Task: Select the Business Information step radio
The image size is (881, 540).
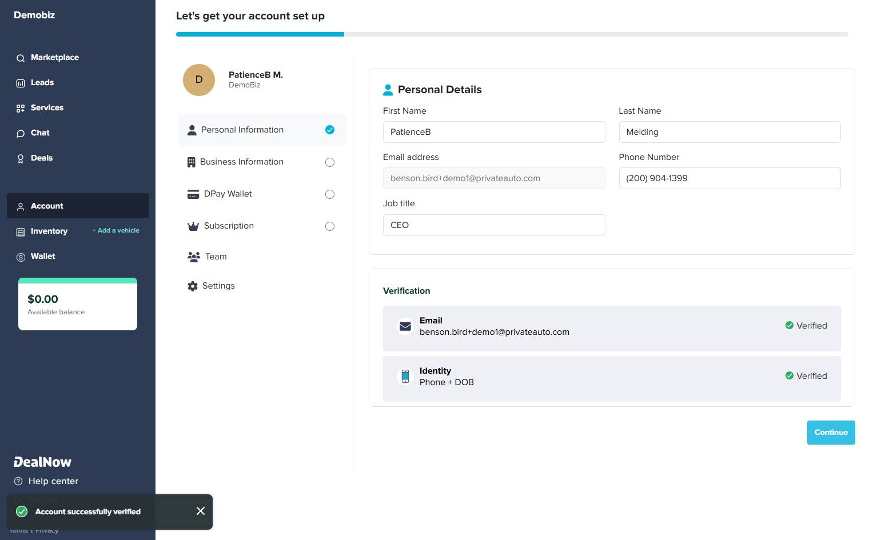Action: click(330, 162)
